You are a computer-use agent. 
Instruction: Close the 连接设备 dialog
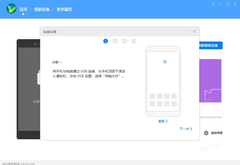coord(194,31)
